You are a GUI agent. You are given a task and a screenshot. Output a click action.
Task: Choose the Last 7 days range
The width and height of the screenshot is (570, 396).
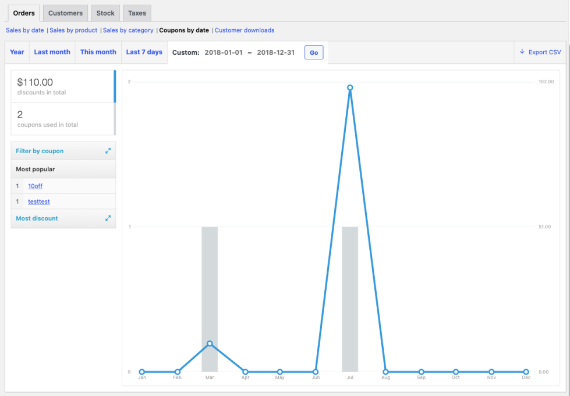144,52
